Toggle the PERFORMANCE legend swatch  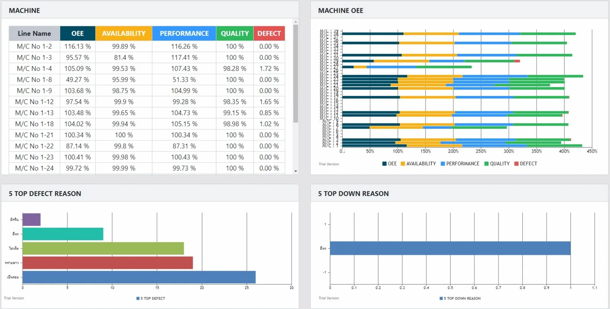coord(443,164)
